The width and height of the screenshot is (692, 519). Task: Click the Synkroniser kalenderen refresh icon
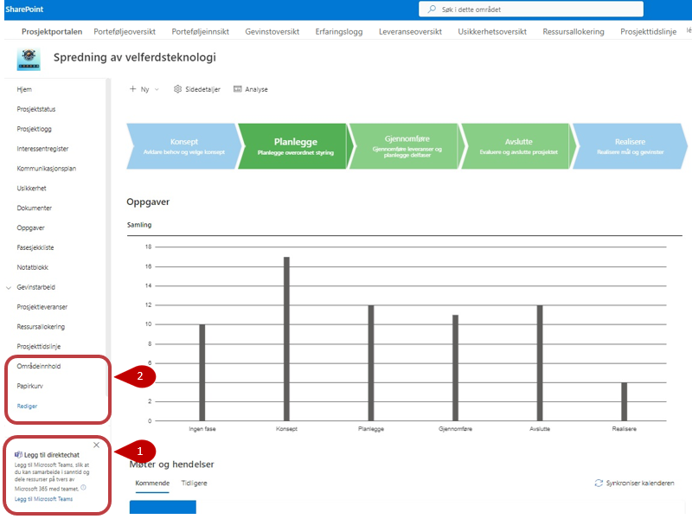599,483
